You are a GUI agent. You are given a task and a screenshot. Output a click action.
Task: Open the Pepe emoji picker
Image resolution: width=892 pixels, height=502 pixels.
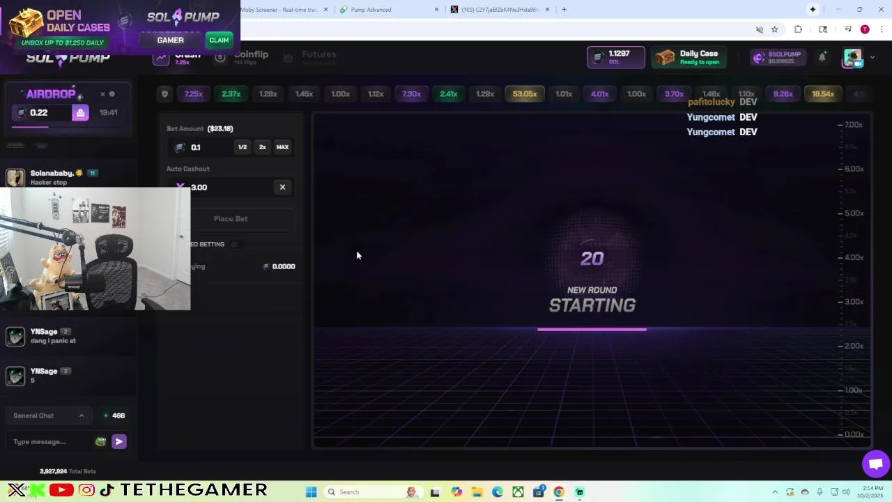(101, 441)
